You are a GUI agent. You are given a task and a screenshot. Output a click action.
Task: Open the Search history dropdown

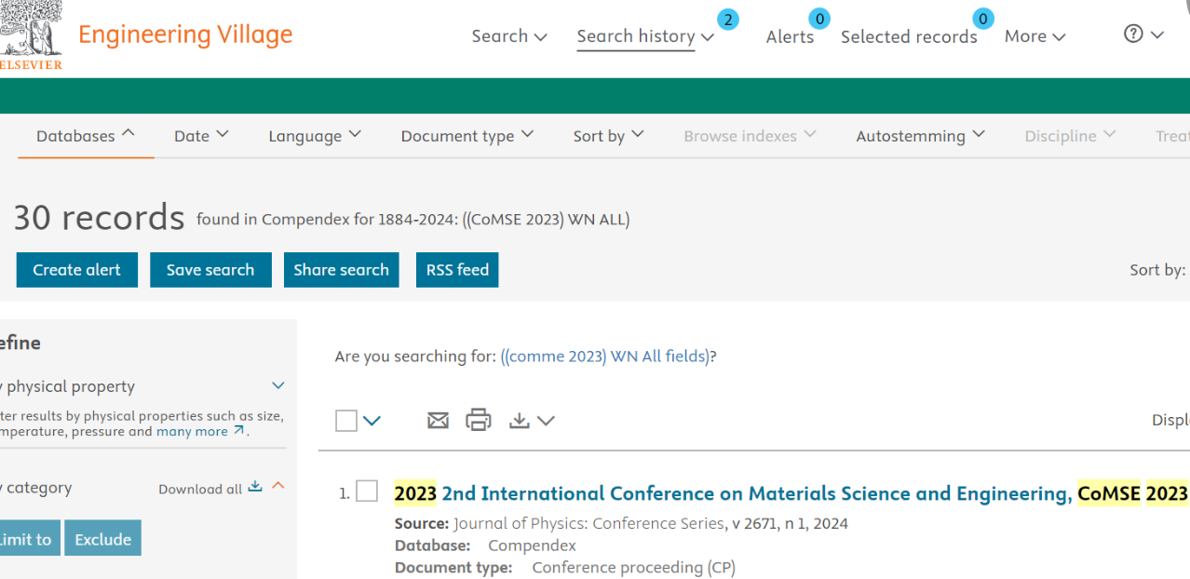tap(645, 36)
